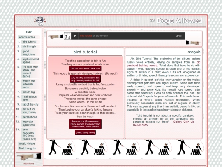Open sin triangle nav entry
Viewport: 222px width, 167px height.
[30, 47]
